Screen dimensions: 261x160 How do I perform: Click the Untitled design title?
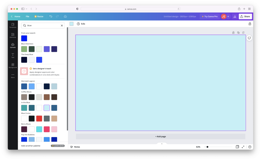click(180, 17)
